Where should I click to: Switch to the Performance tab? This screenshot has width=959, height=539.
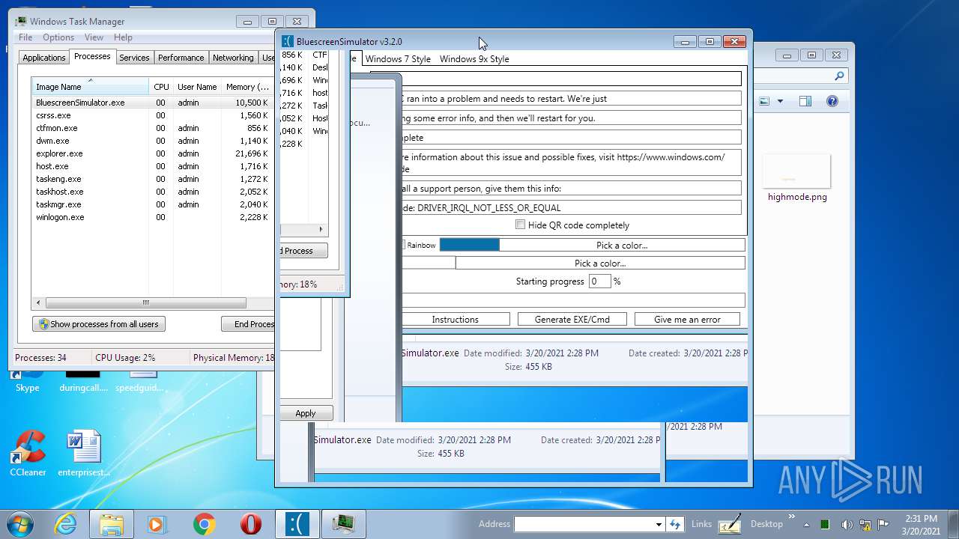181,58
